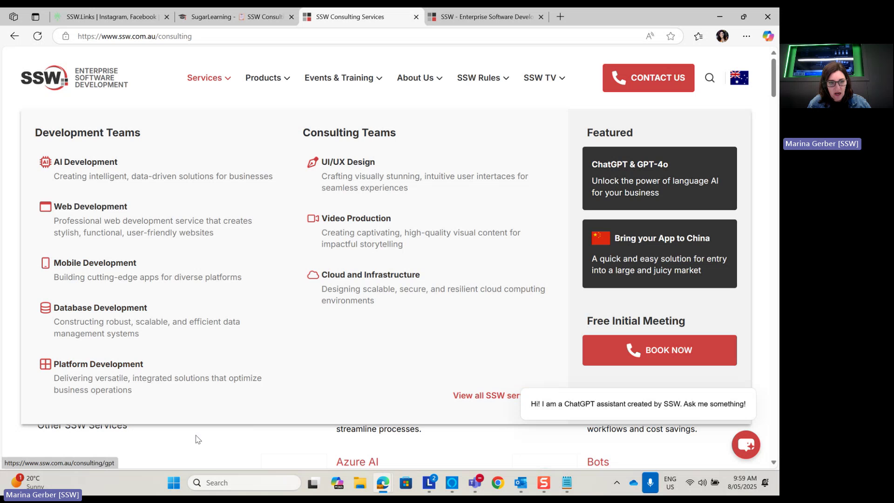
Task: Open Google Chrome from taskbar
Action: 498,483
